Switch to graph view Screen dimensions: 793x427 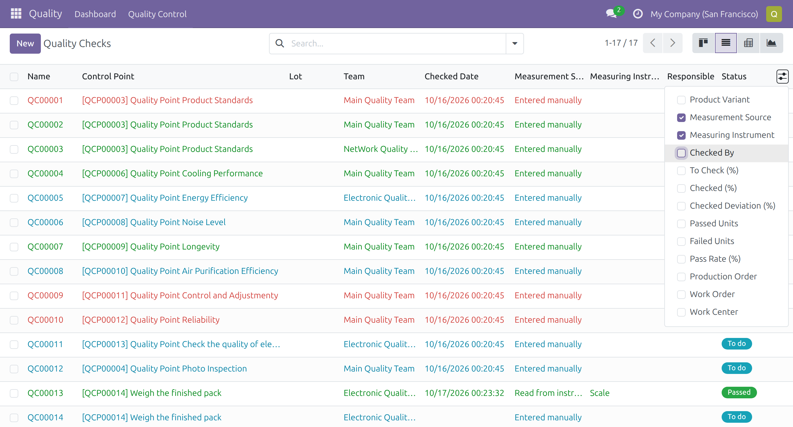pos(771,43)
